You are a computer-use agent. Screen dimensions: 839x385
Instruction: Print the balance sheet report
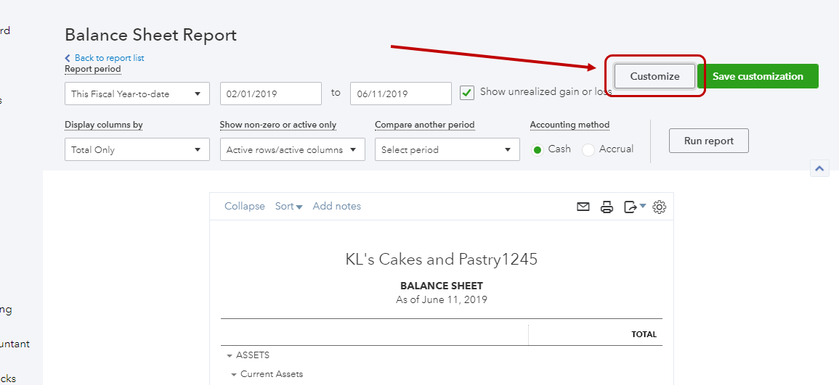click(x=607, y=207)
